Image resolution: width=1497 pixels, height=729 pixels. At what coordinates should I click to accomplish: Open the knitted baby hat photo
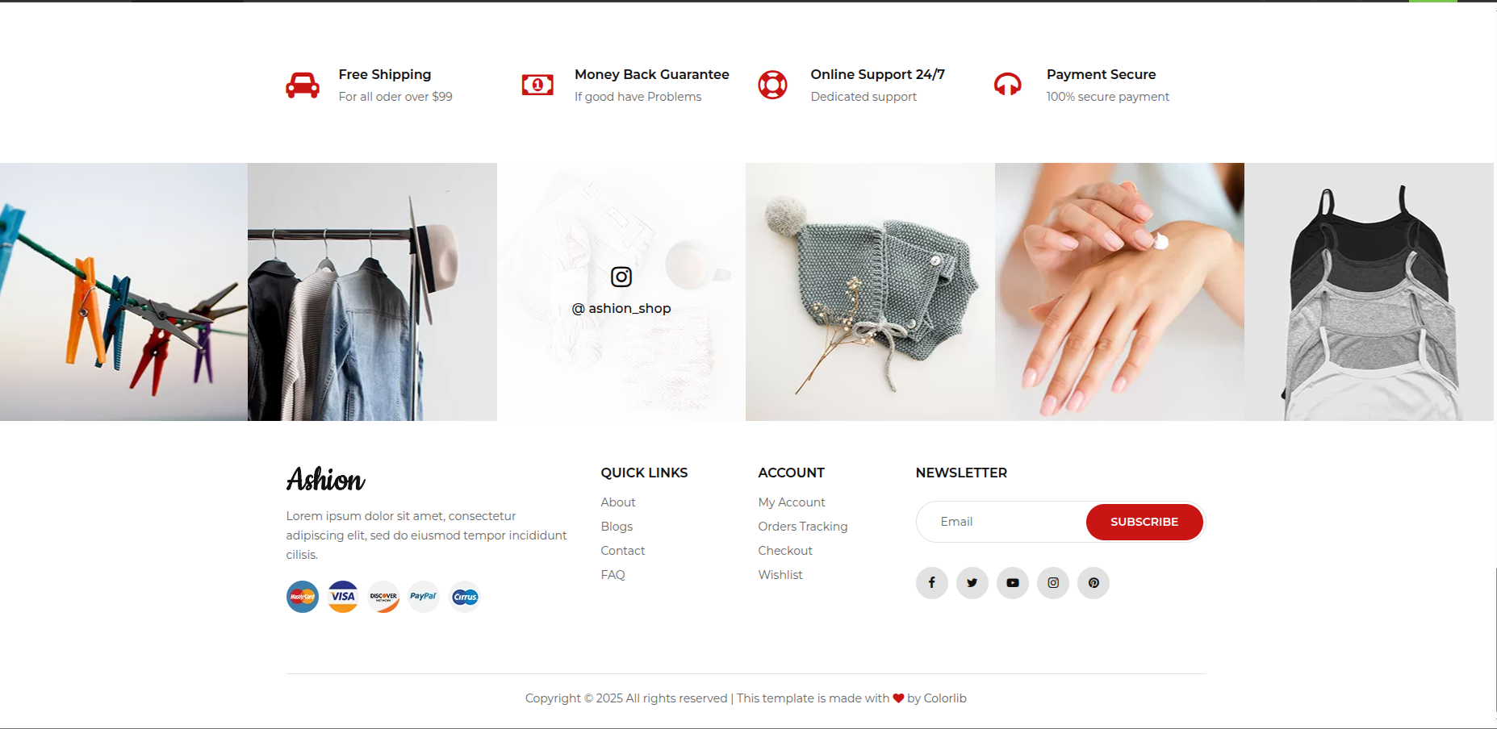point(870,292)
